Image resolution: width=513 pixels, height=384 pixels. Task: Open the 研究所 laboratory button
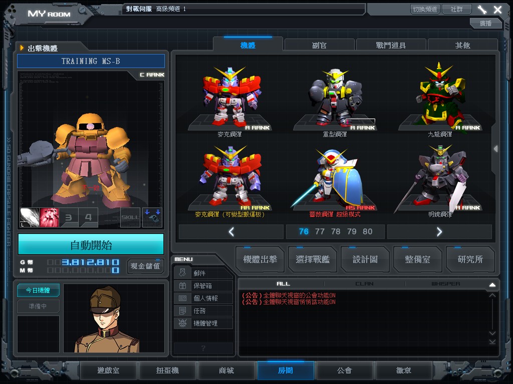click(470, 259)
